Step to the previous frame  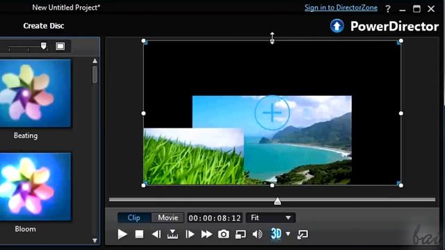click(156, 234)
